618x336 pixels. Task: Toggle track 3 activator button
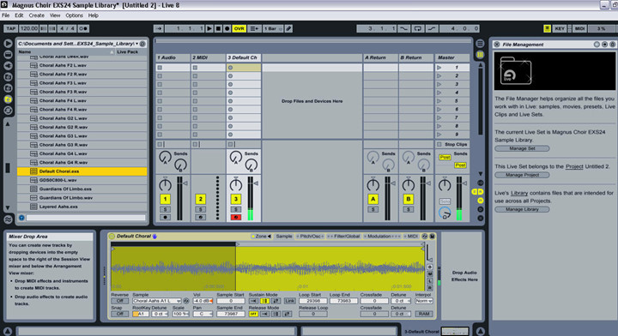click(x=236, y=199)
